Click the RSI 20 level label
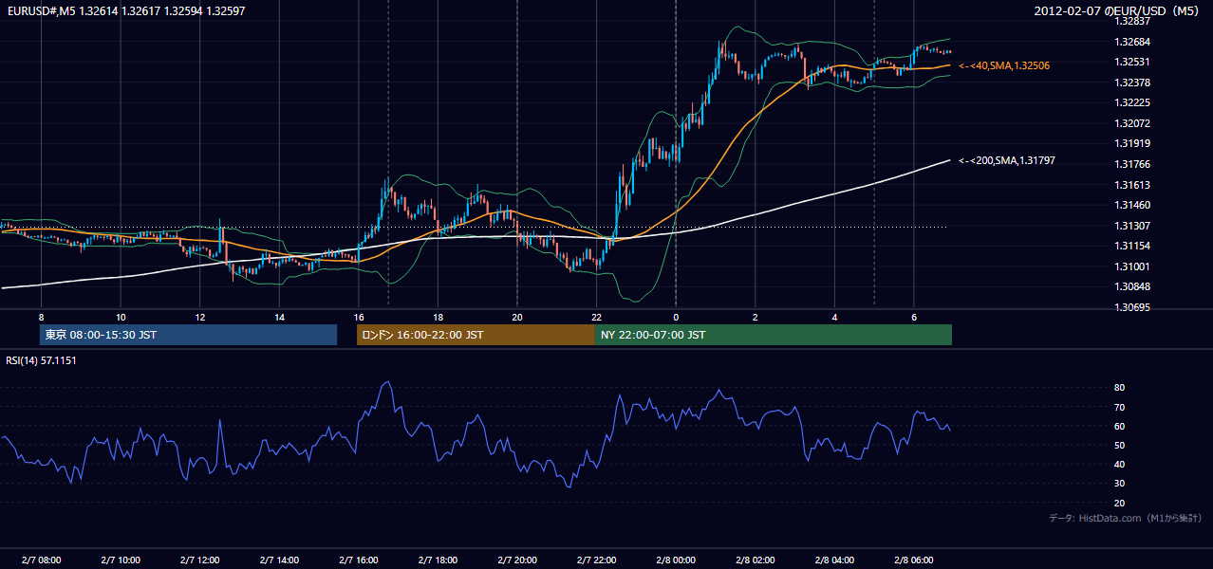This screenshot has height=569, width=1213. tap(1119, 503)
